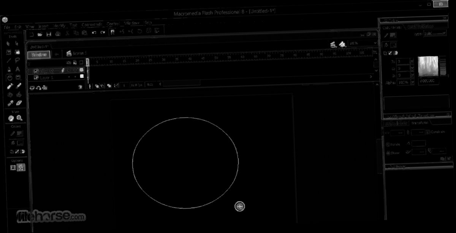The width and height of the screenshot is (456, 233).
Task: Toggle Show All Layers eye icon
Action: [69, 63]
